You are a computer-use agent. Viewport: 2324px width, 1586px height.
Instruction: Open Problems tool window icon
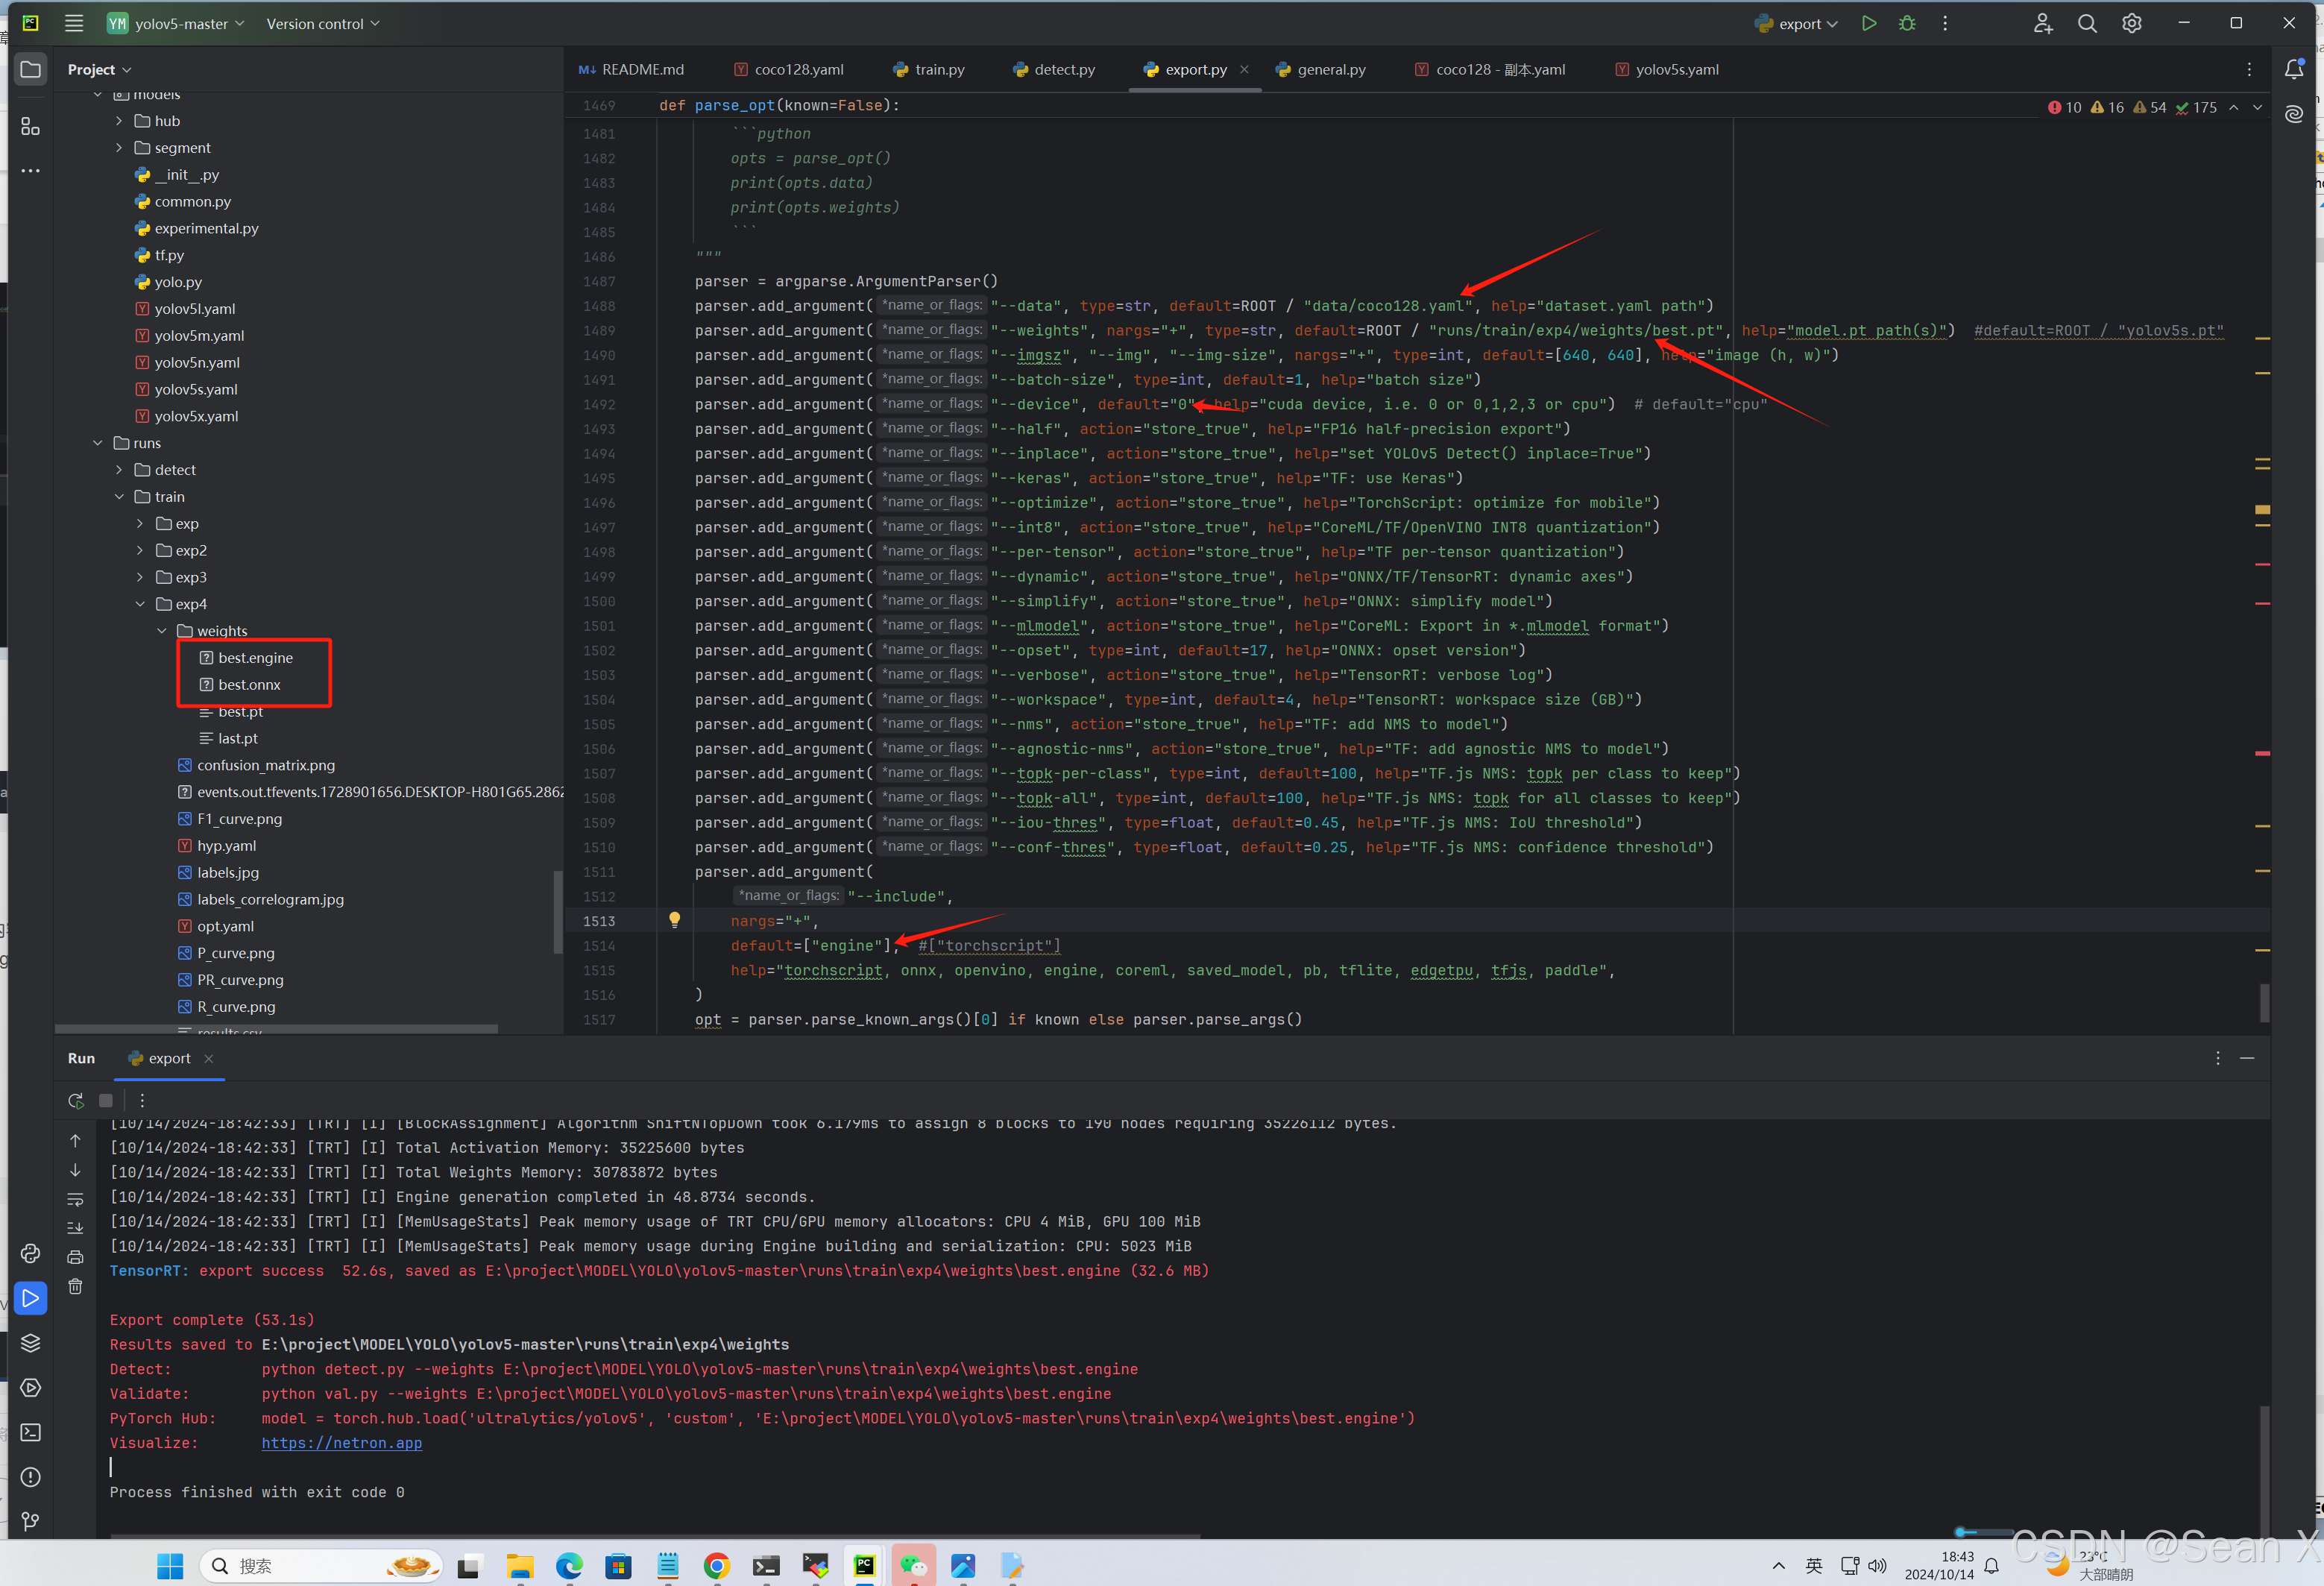pyautogui.click(x=31, y=1477)
